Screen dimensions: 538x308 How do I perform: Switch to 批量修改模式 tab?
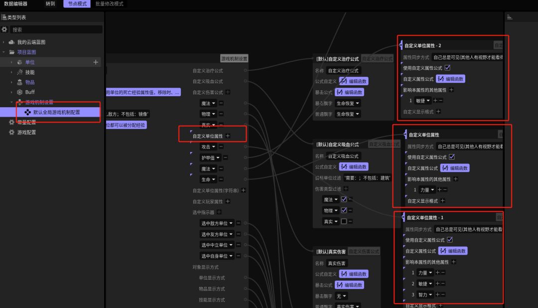click(x=109, y=4)
